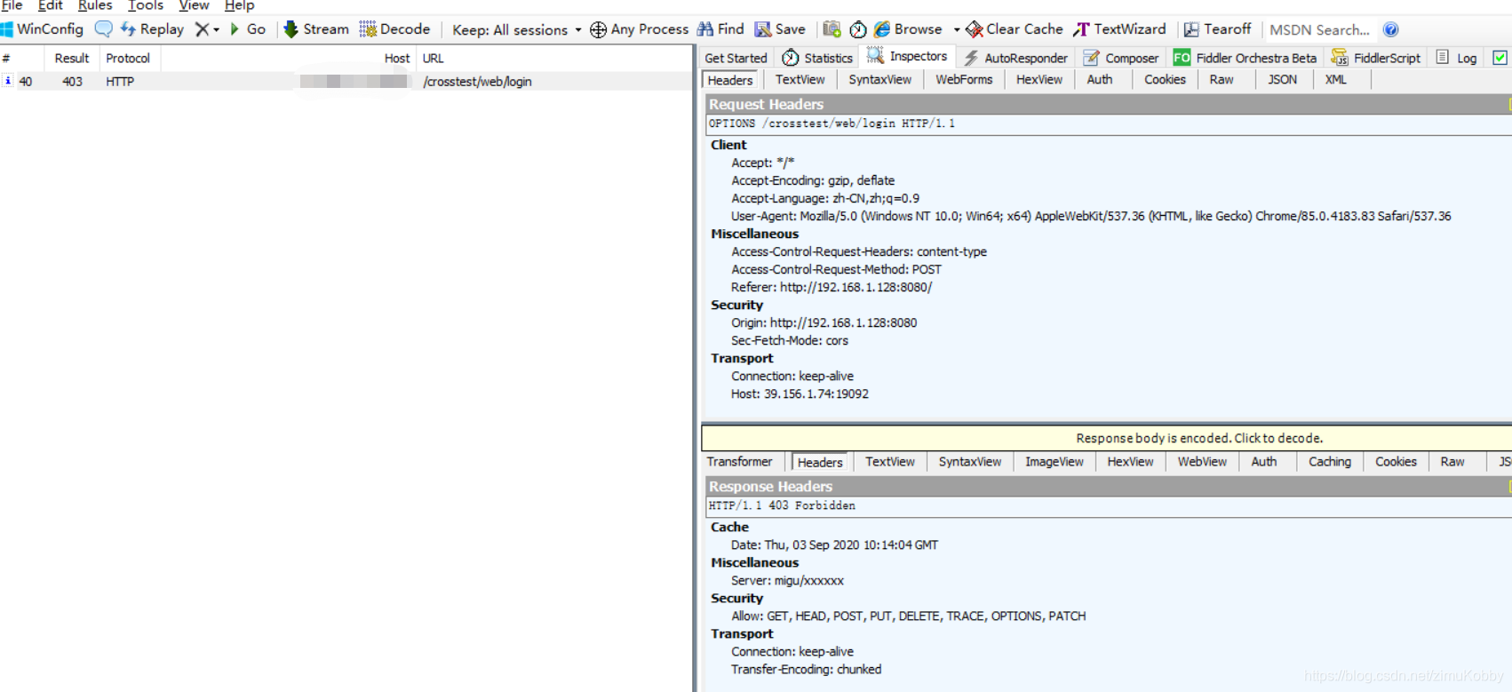
Task: Select the Inspectors tab
Action: click(907, 56)
